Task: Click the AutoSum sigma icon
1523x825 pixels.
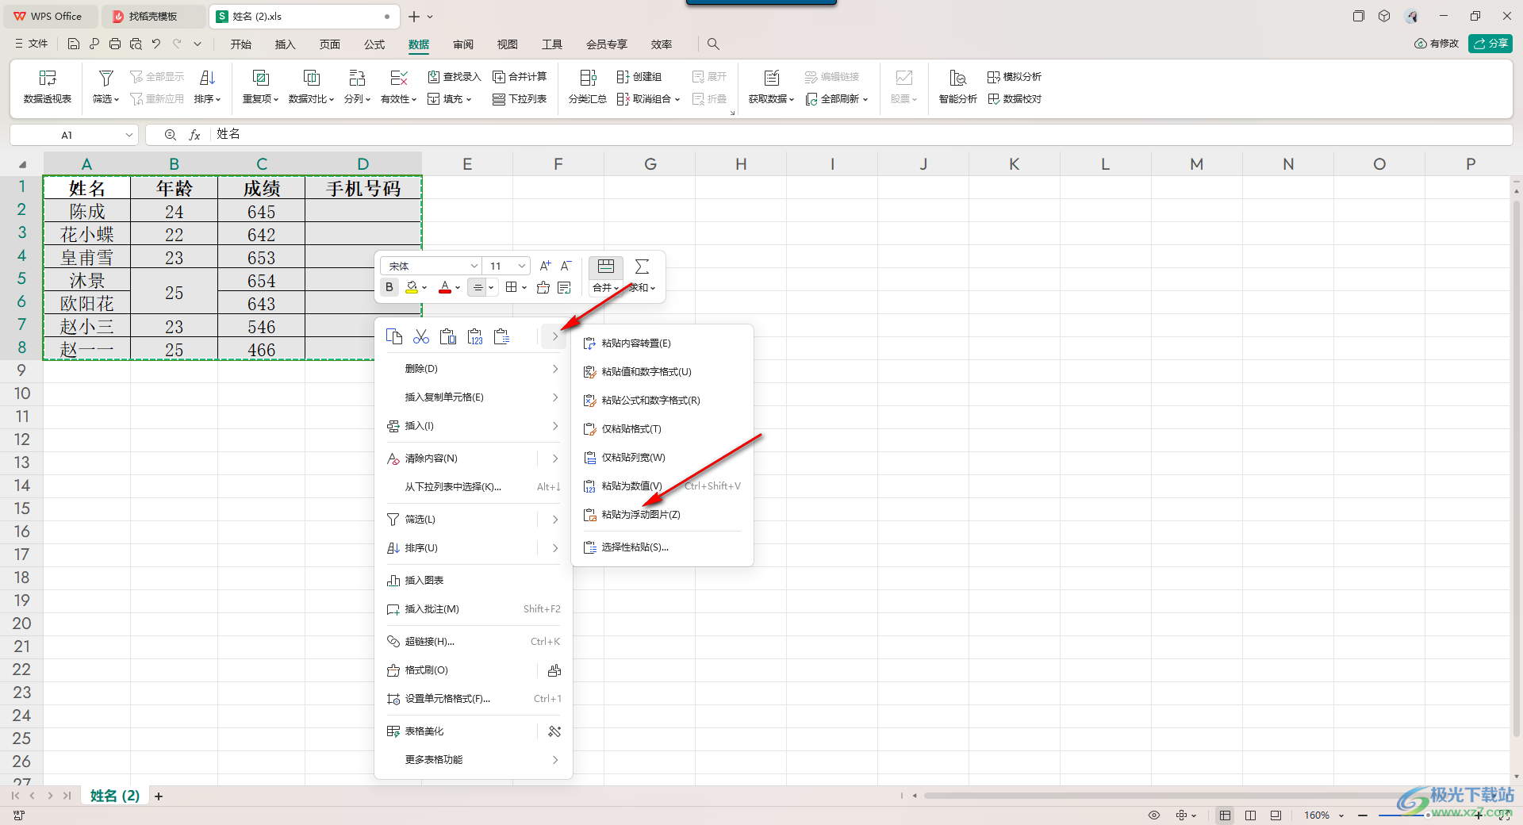Action: coord(643,266)
